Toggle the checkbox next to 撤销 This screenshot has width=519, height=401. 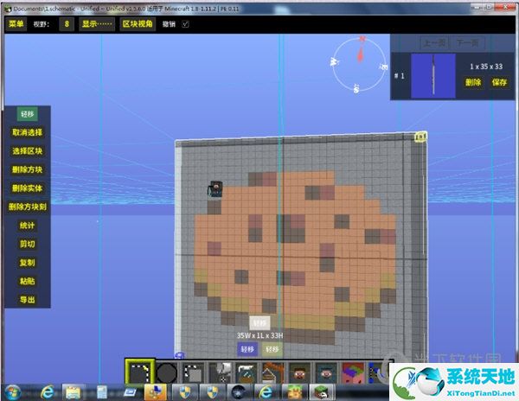[185, 24]
